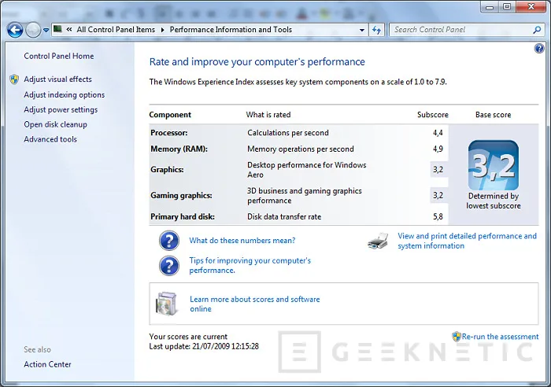The width and height of the screenshot is (551, 387).
Task: Minimize the Control Panel window
Action: [x=490, y=6]
